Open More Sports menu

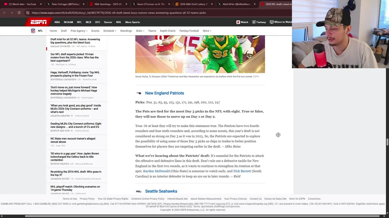(133, 22)
